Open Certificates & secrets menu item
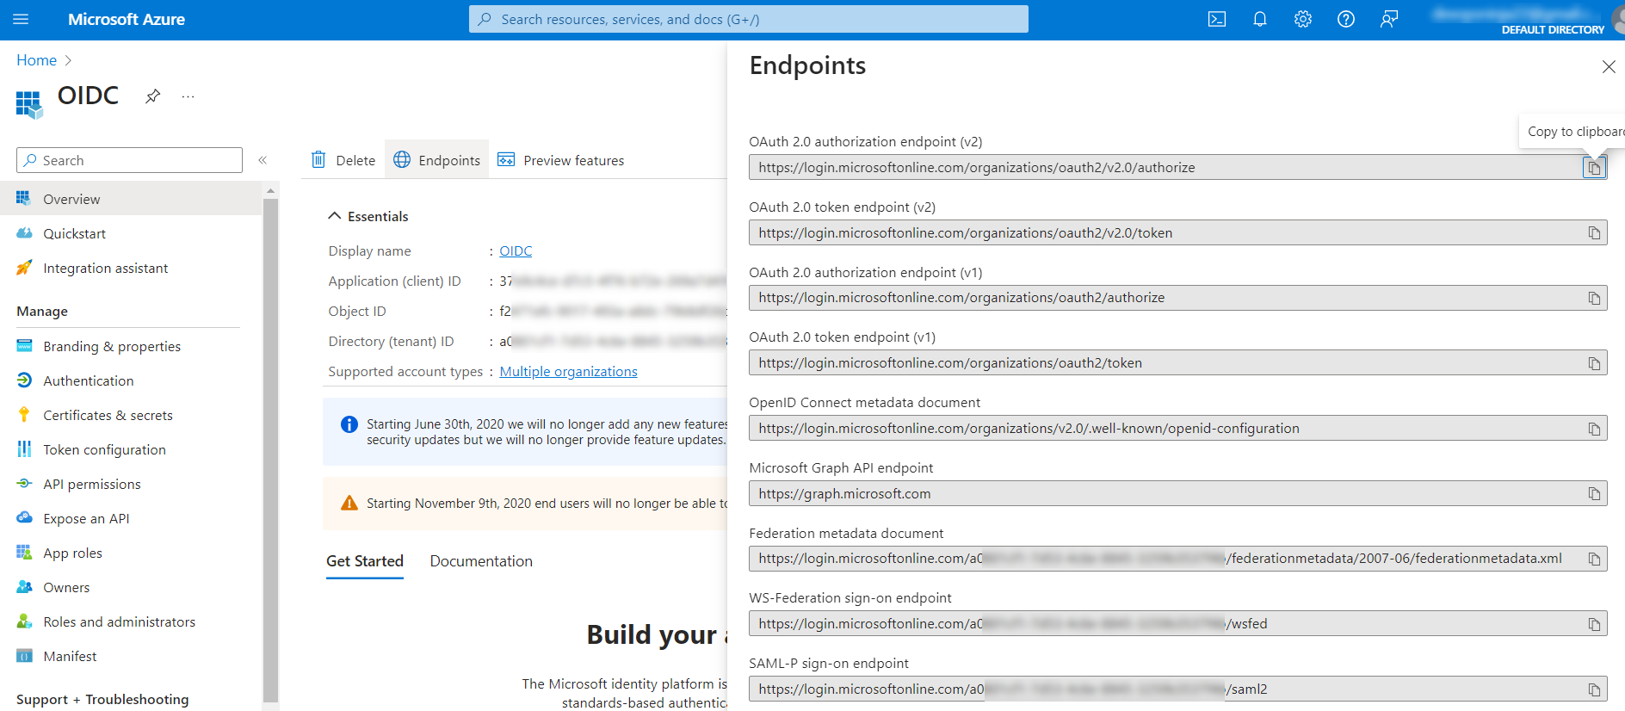 (108, 415)
